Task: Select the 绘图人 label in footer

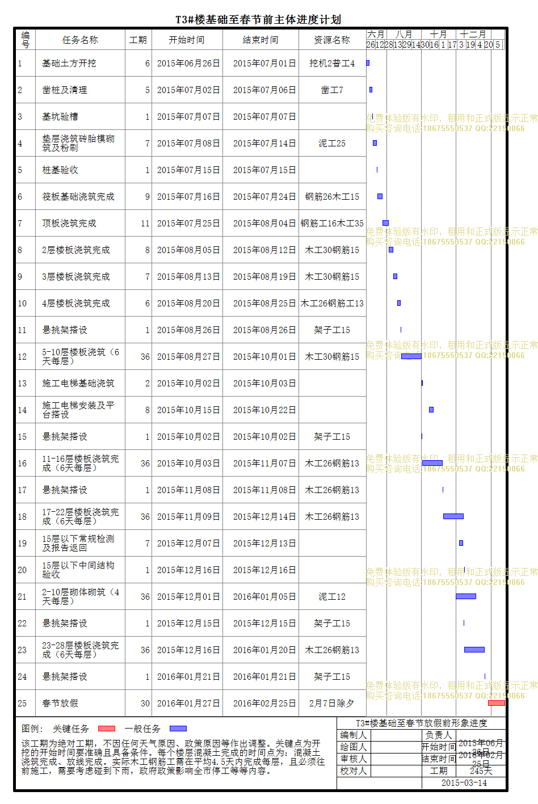Action: coord(354,747)
